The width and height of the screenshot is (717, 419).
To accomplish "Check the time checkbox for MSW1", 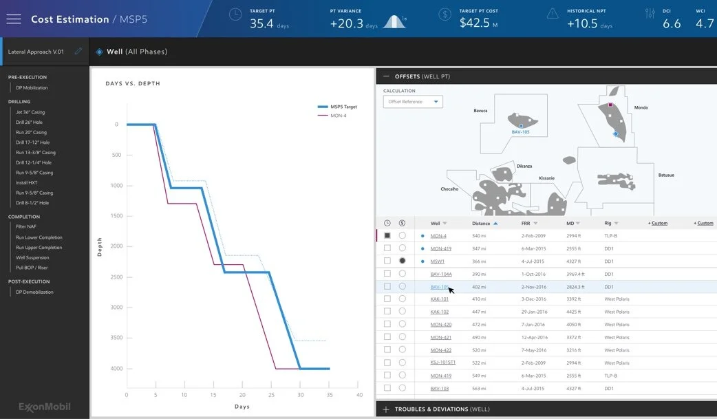I will [387, 261].
